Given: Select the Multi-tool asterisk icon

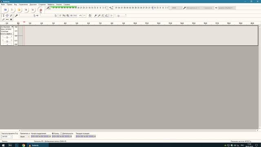Looking at the screenshot, I should [11, 19].
